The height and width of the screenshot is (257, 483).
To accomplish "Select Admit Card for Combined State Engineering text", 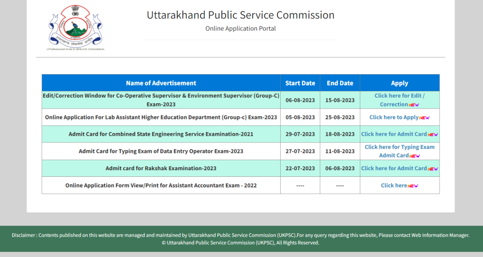I will pyautogui.click(x=161, y=134).
